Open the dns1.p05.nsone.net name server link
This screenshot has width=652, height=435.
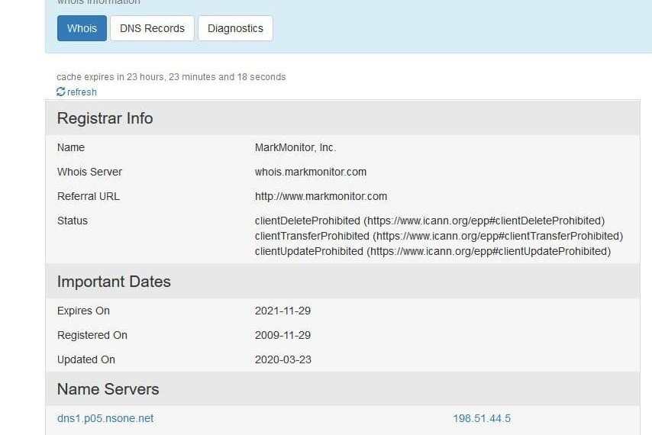(x=105, y=418)
